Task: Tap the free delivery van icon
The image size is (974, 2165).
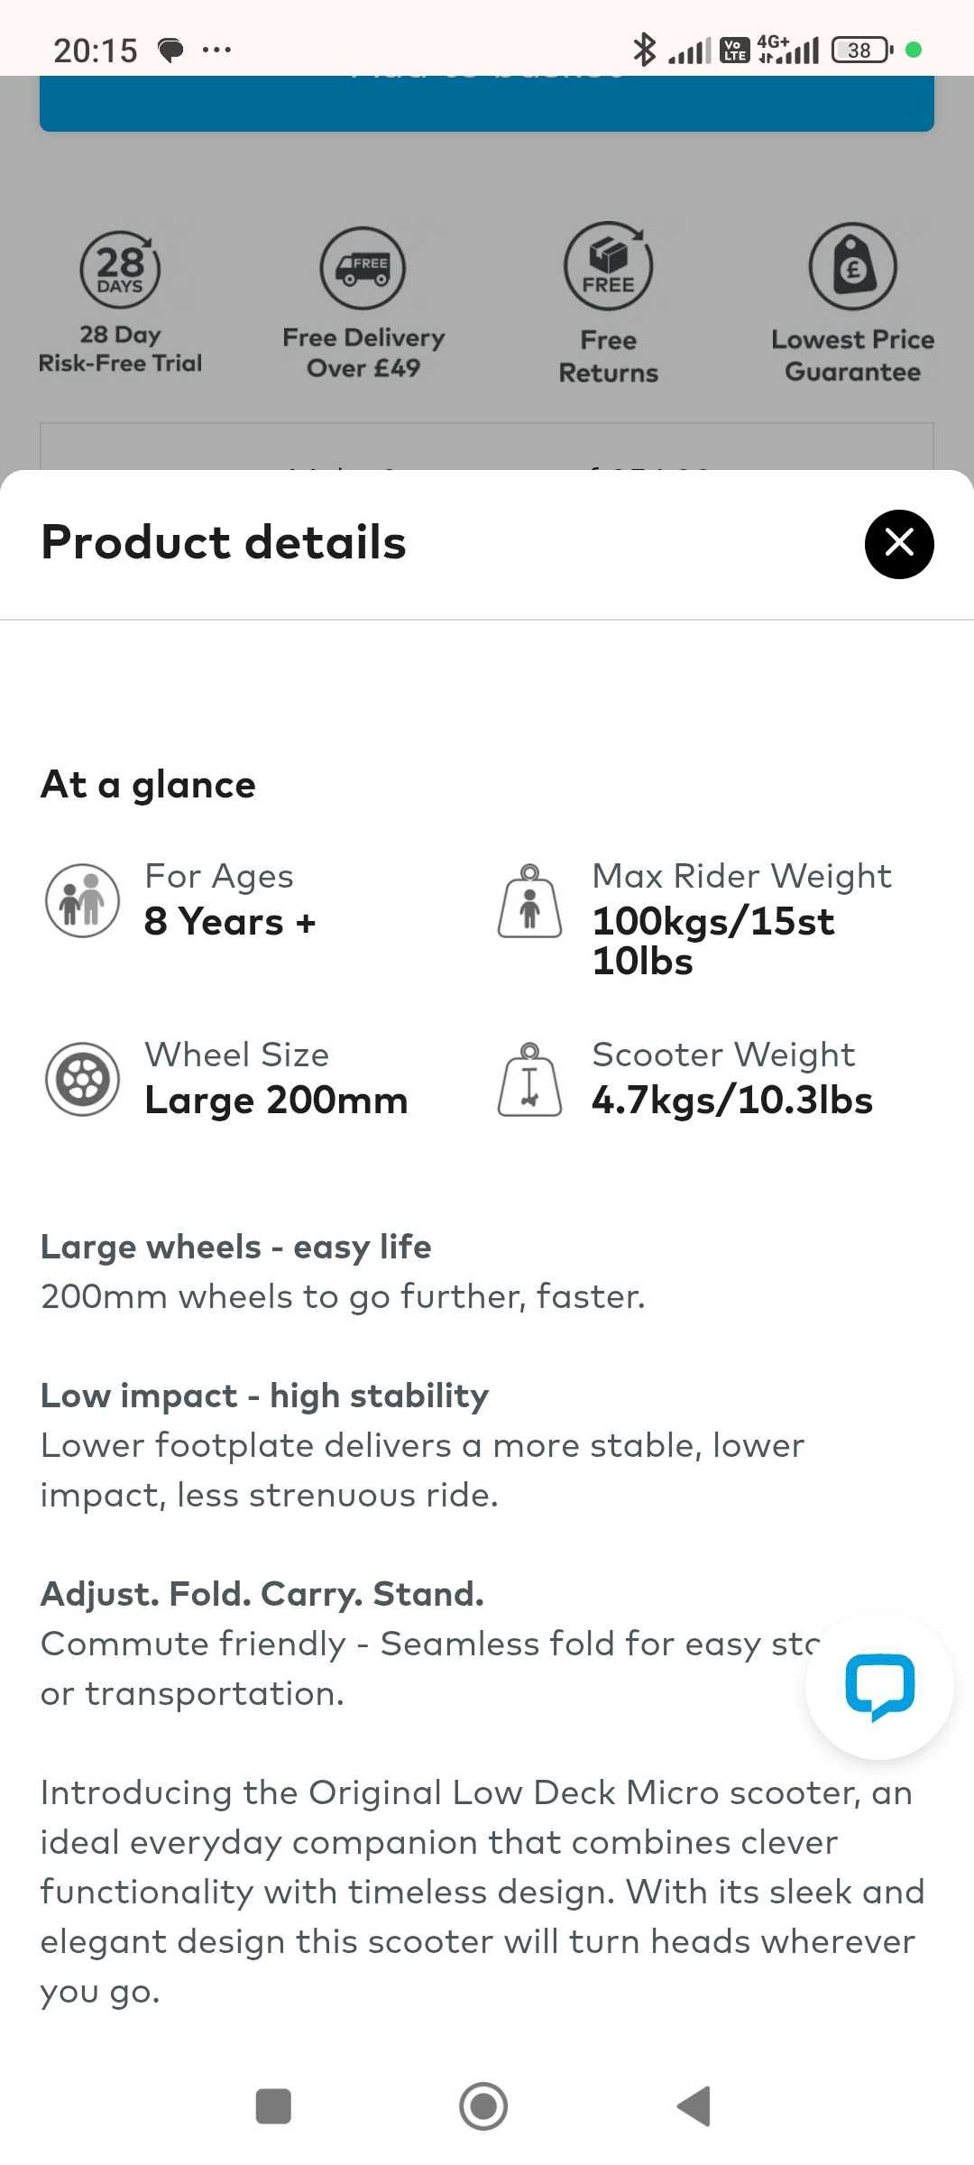Action: 363,268
